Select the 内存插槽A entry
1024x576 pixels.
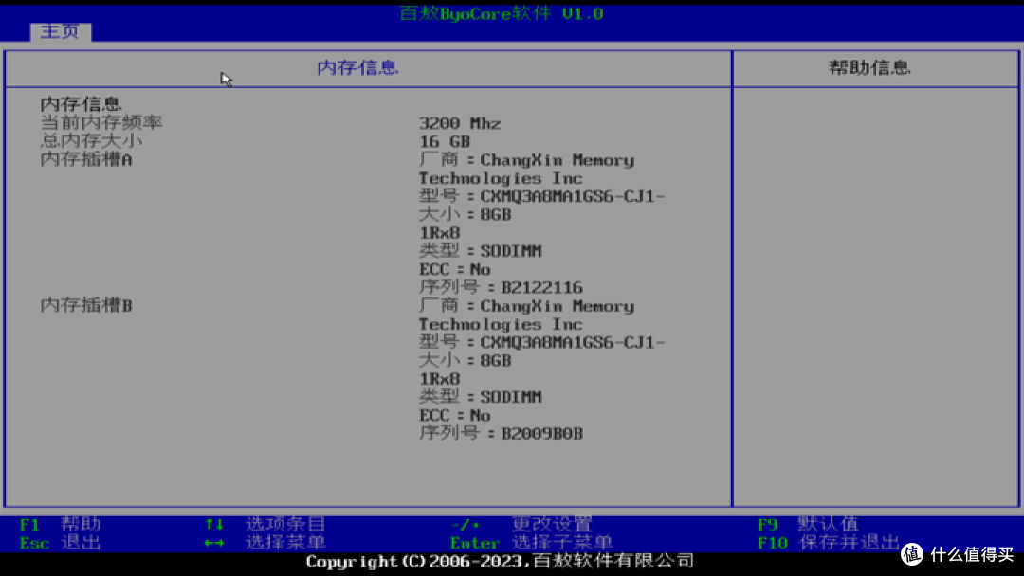(86, 159)
